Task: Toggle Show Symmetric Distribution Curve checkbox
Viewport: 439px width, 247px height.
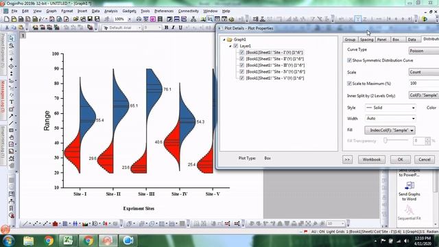Action: [349, 60]
